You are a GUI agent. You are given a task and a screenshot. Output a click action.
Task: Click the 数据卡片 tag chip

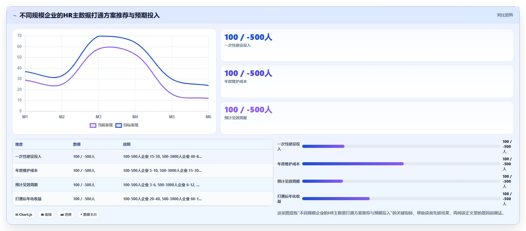(x=89, y=214)
